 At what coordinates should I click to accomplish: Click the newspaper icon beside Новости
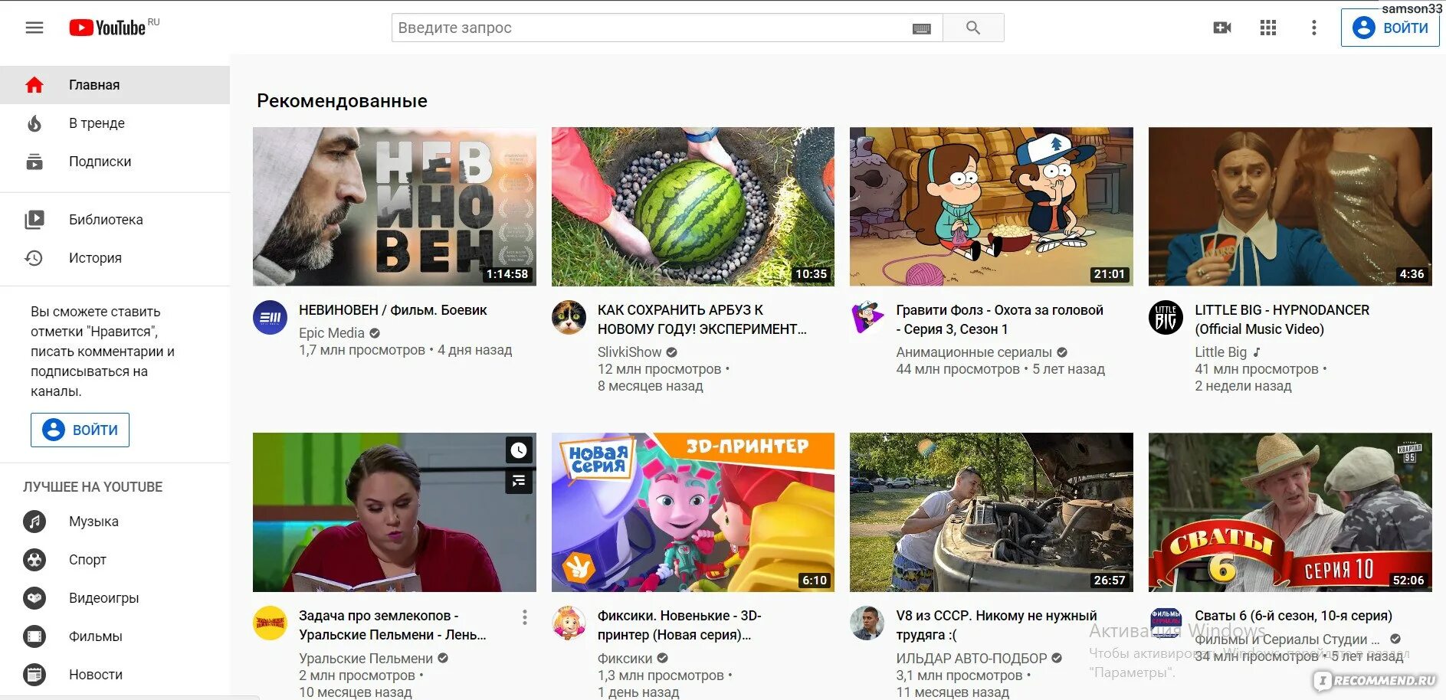coord(34,675)
